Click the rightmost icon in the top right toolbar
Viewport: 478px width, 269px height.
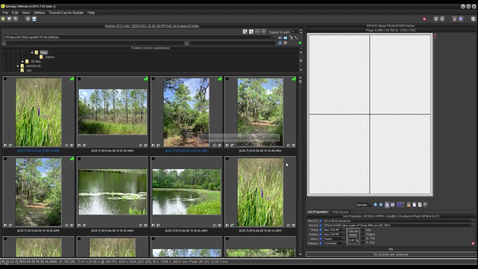473,19
